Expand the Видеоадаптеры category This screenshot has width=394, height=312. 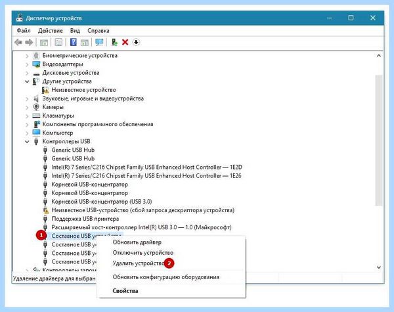[x=27, y=64]
